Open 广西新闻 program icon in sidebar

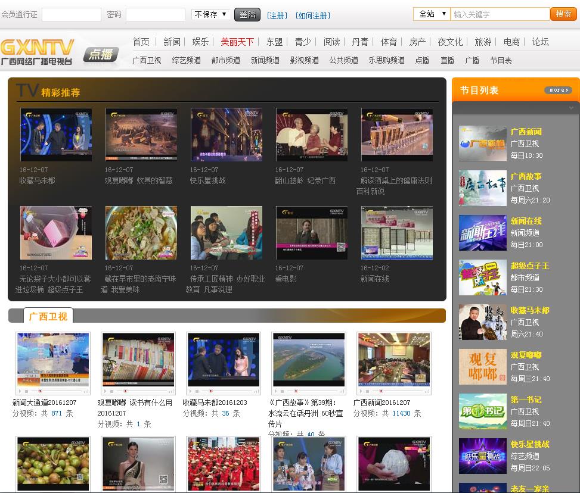[483, 143]
